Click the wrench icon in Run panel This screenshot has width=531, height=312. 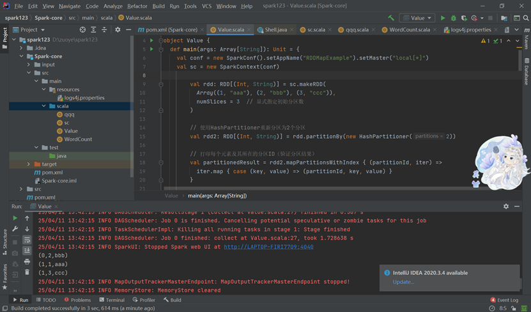[x=15, y=229]
